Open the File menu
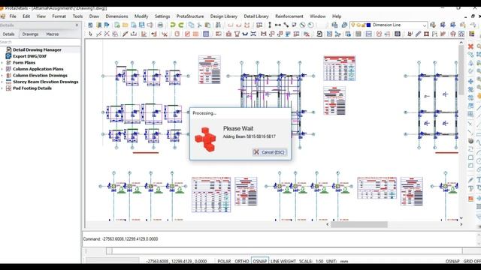 pos(13,16)
